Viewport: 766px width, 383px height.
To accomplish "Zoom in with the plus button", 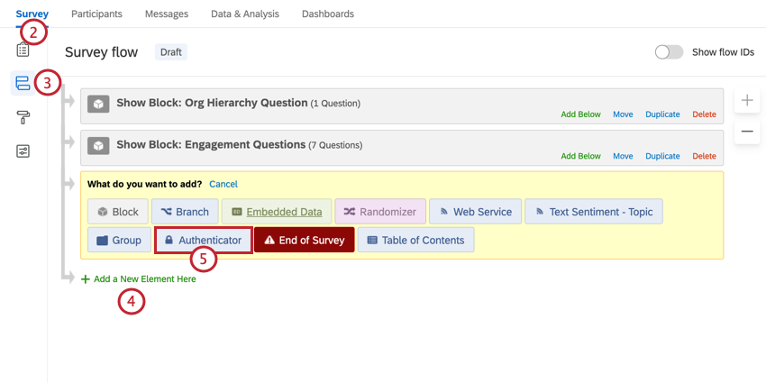I will pyautogui.click(x=747, y=101).
